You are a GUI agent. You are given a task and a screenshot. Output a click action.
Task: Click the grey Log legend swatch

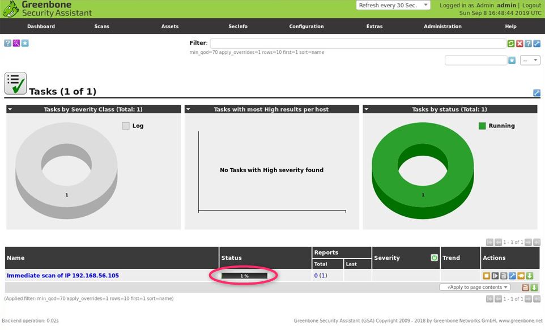[126, 126]
